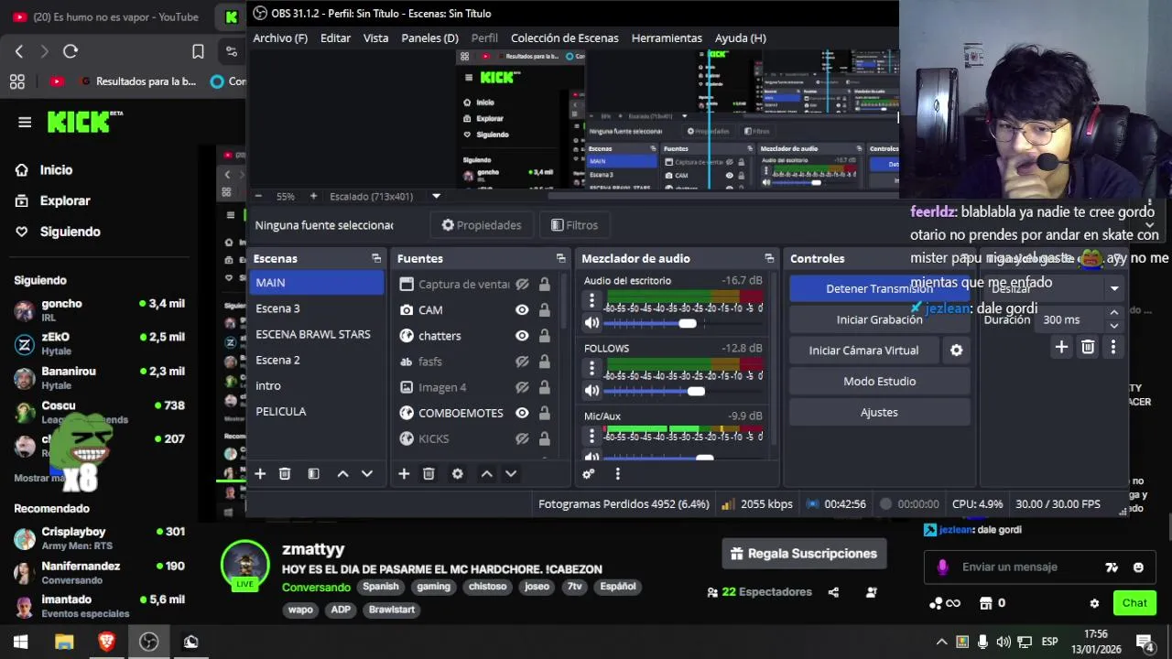
Task: Move scene down in Escenas toolbar
Action: (367, 473)
